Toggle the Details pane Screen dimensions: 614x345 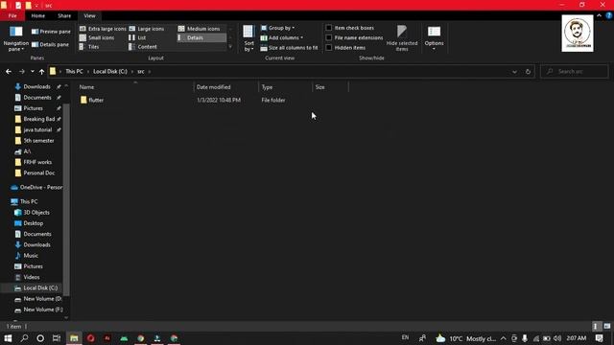pos(50,45)
